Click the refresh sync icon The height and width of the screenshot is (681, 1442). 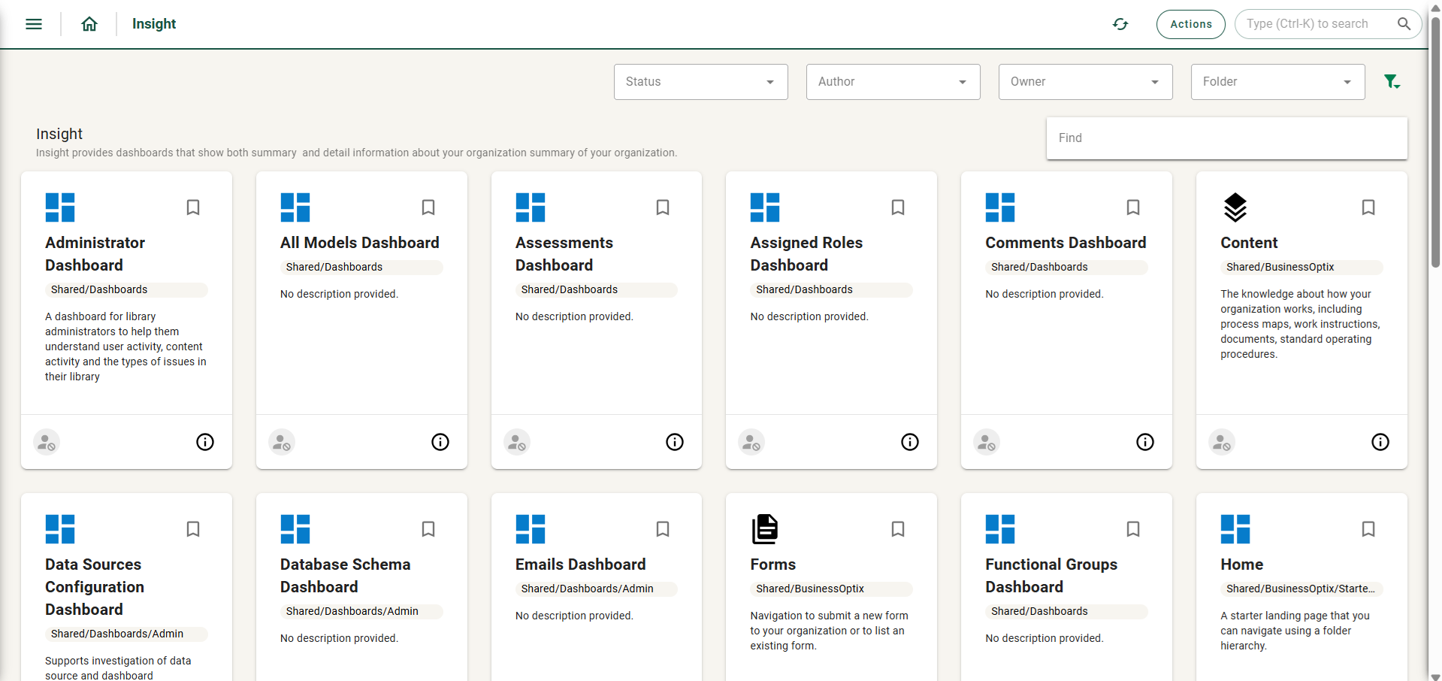(x=1120, y=24)
